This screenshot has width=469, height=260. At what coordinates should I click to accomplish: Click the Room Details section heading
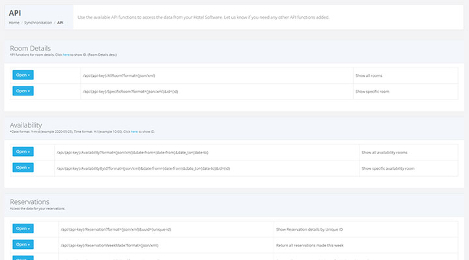coord(30,48)
